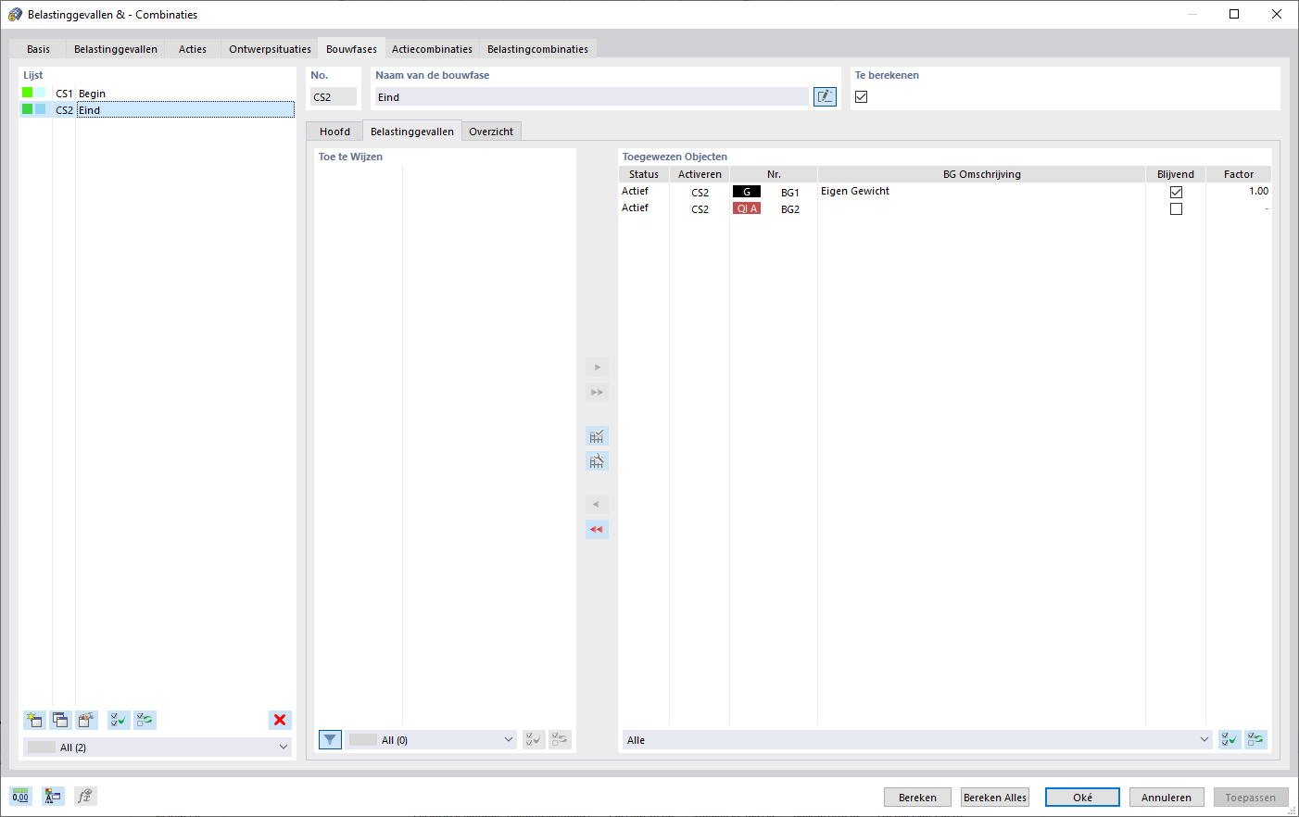
Task: Click the green color swatch of CS1 Begin
Action: (28, 93)
